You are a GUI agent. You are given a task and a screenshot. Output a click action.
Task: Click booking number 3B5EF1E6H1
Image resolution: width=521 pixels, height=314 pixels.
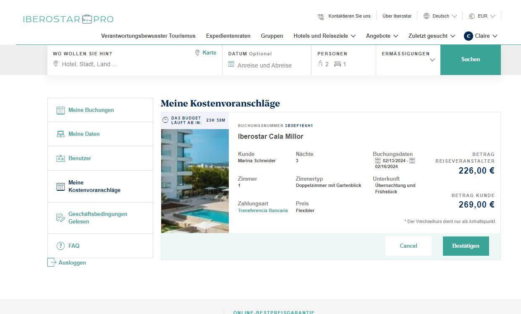pos(299,126)
